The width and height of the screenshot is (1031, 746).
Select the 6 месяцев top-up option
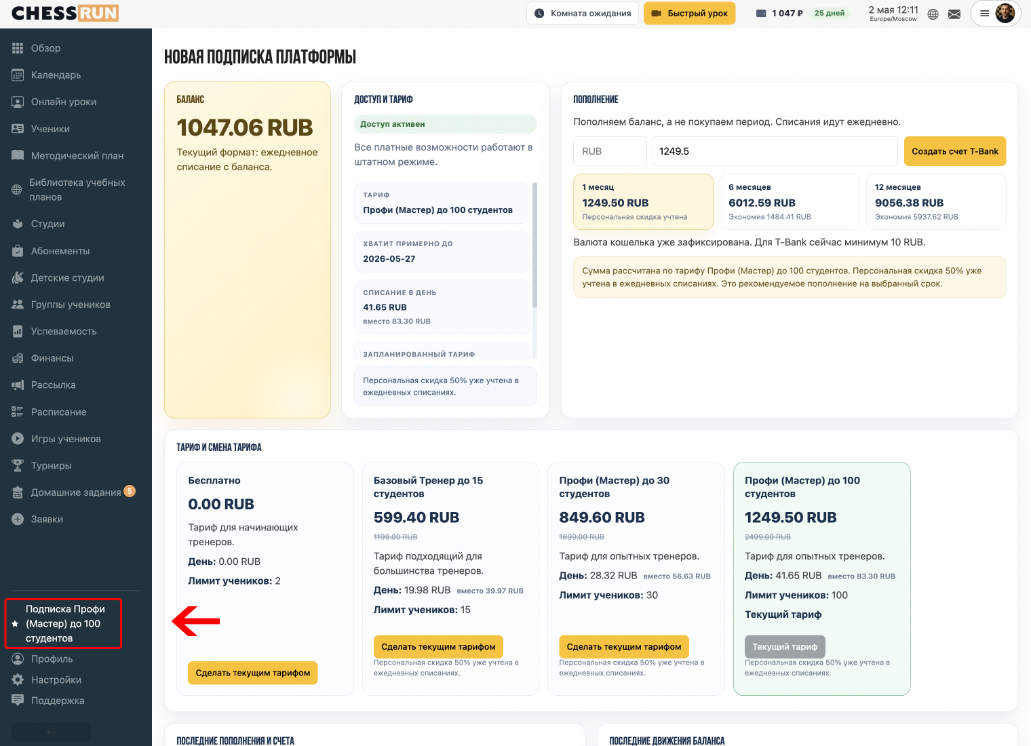click(790, 202)
